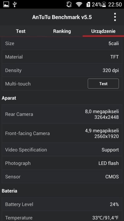Image resolution: width=124 pixels, height=221 pixels.
Task: Tap the Video Specification row
Action: 62,150
